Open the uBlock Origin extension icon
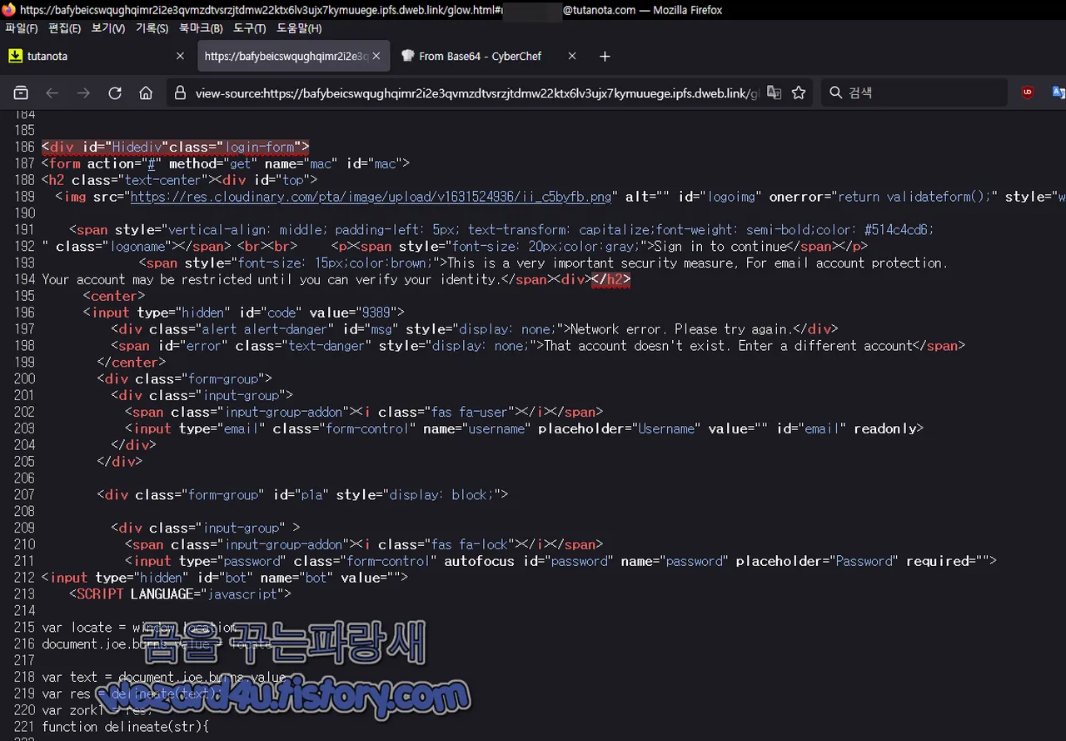 click(x=1028, y=93)
